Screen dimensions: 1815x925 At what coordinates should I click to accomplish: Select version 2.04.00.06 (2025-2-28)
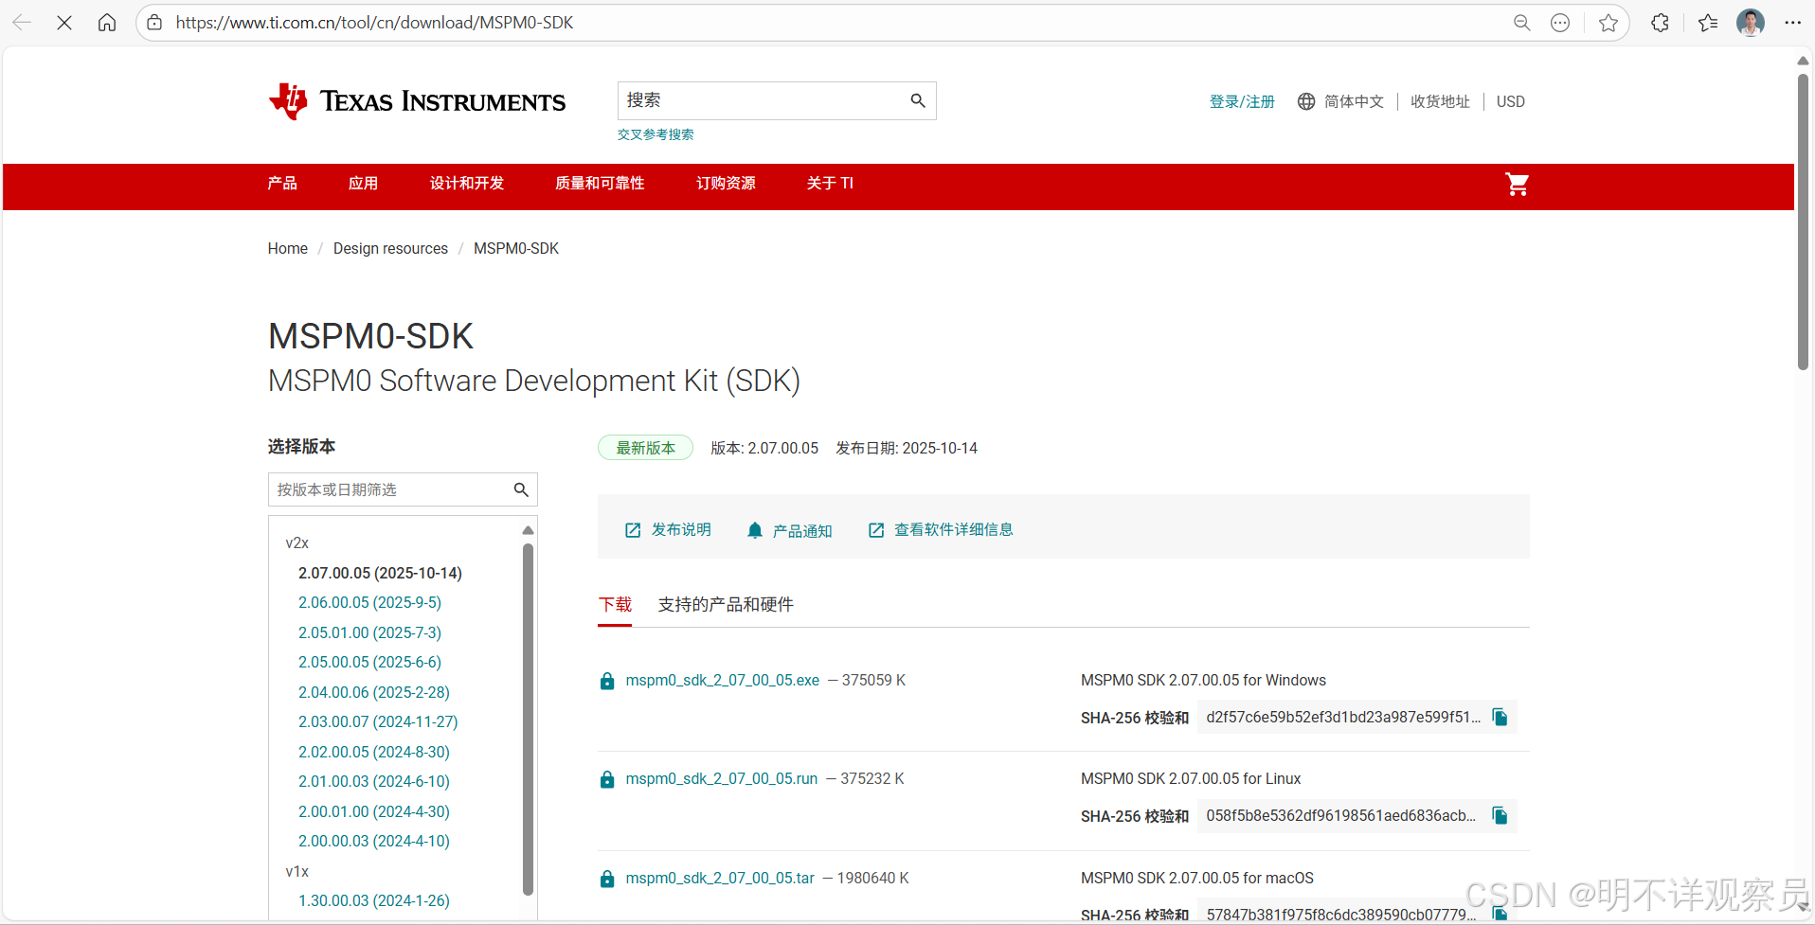click(374, 692)
